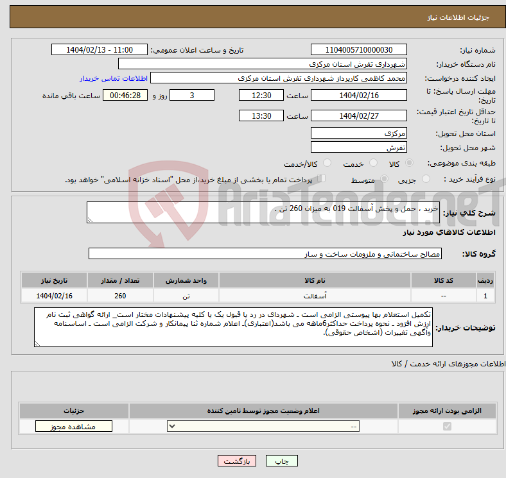Click the remaining time 00:46:28 field
The height and width of the screenshot is (478, 506).
click(x=125, y=95)
